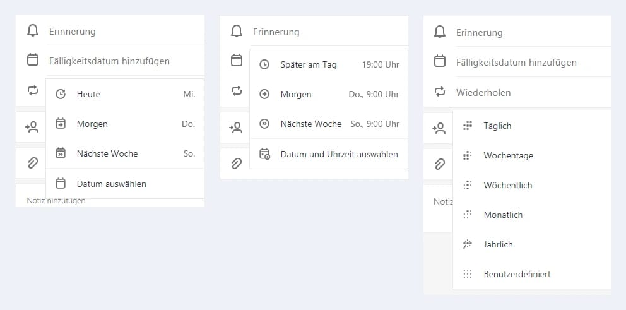The image size is (626, 310).
Task: Click the calendar icon in the left panel
Action: point(33,61)
